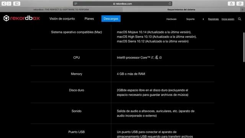Select the macOS Sierra 10.12 line
245x138 pixels.
[x=153, y=41]
